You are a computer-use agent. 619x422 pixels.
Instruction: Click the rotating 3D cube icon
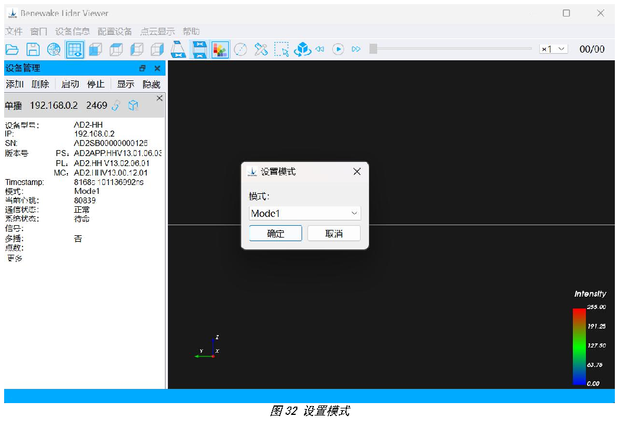point(302,49)
